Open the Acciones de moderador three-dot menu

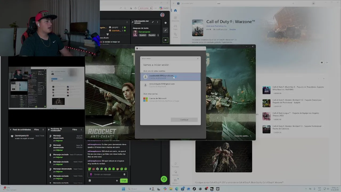click(x=81, y=130)
